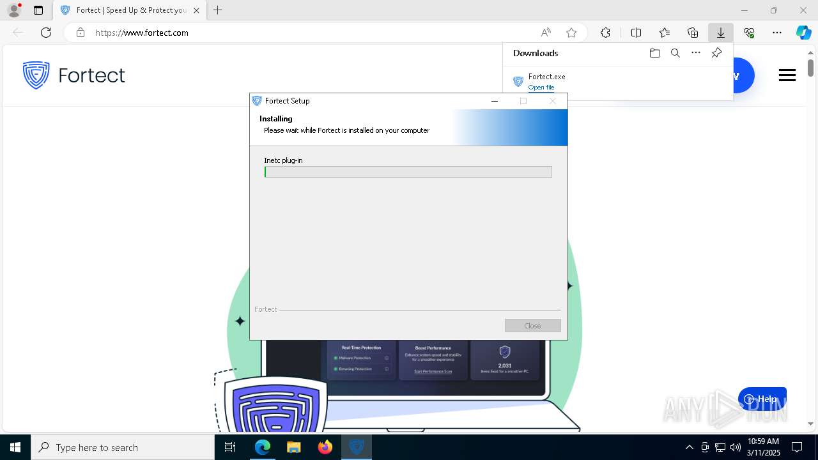818x460 pixels.
Task: Open more options in Downloads panel
Action: click(x=696, y=53)
